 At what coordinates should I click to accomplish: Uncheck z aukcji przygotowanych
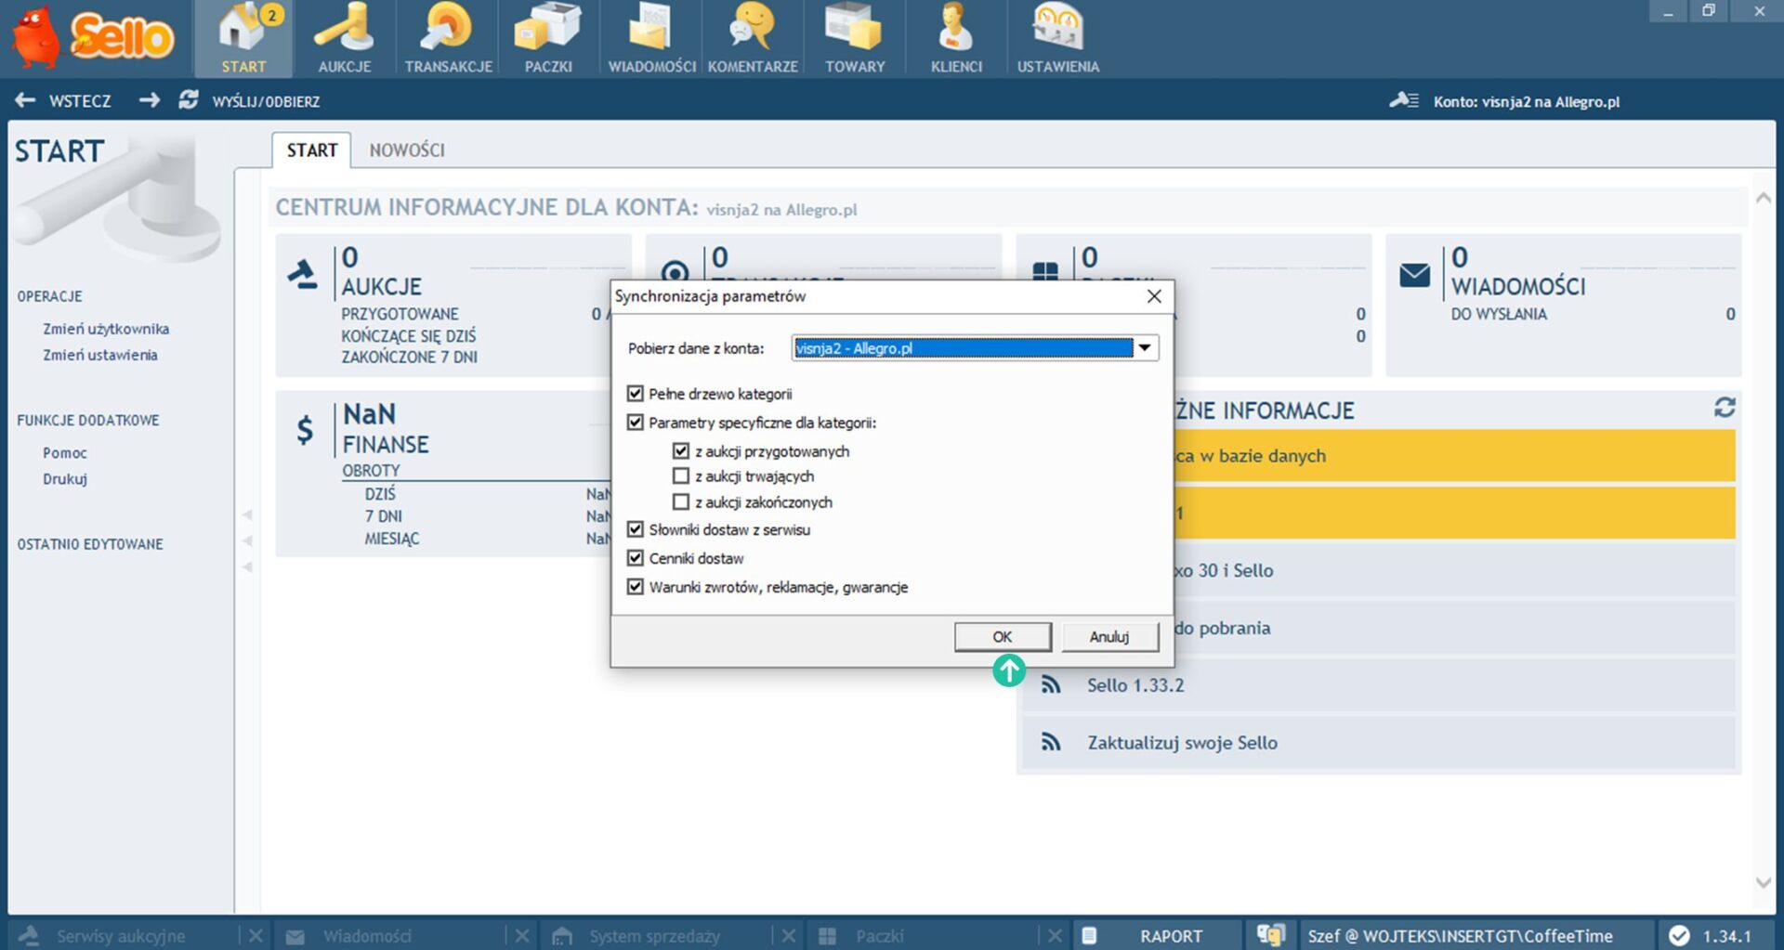681,451
